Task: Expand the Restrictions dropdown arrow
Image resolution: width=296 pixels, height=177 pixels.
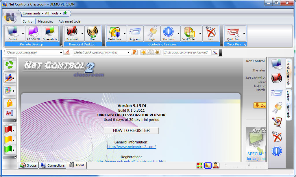Action: (x=125, y=34)
